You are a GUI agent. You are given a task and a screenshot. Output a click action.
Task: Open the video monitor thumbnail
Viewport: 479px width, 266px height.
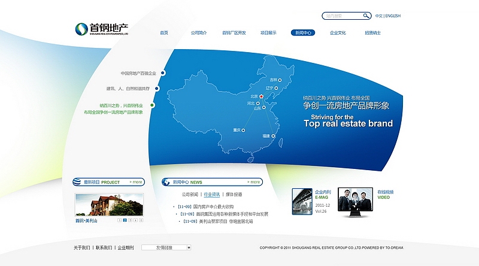click(355, 202)
